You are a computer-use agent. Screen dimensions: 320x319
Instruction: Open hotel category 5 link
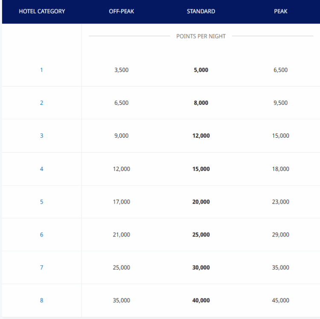click(41, 202)
